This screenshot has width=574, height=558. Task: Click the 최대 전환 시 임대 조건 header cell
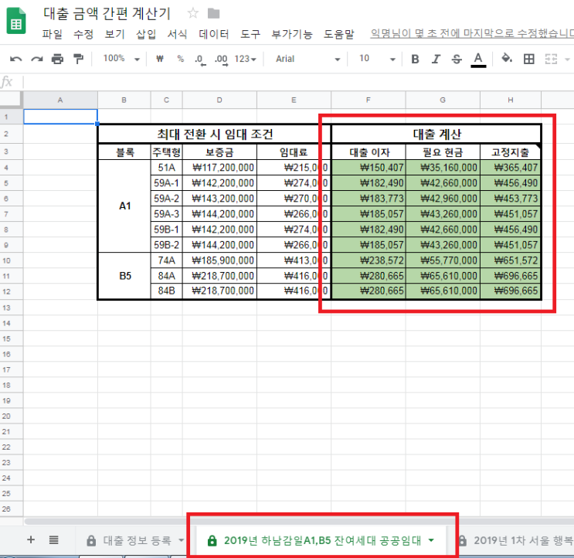pos(215,134)
